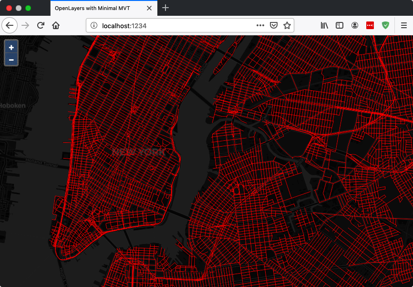The image size is (413, 287).
Task: Reload the current page
Action: pyautogui.click(x=41, y=25)
